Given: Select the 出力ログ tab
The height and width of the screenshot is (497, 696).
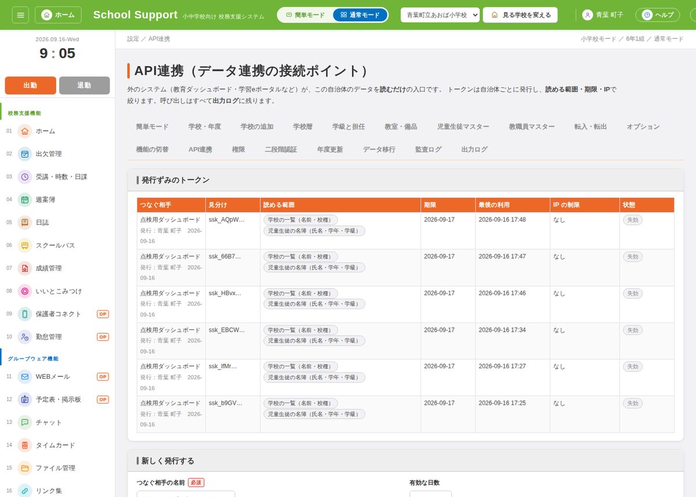Looking at the screenshot, I should (474, 149).
